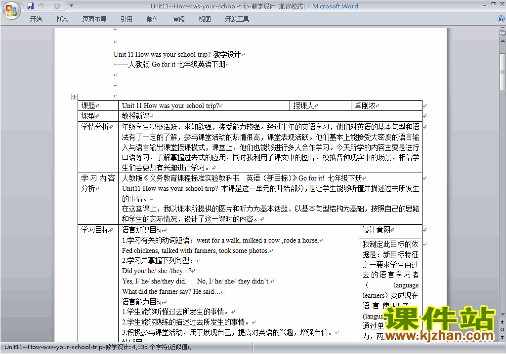Click the Save icon in quick access toolbar

click(30, 6)
